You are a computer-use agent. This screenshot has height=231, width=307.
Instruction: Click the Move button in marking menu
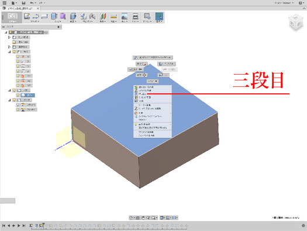tap(142, 75)
